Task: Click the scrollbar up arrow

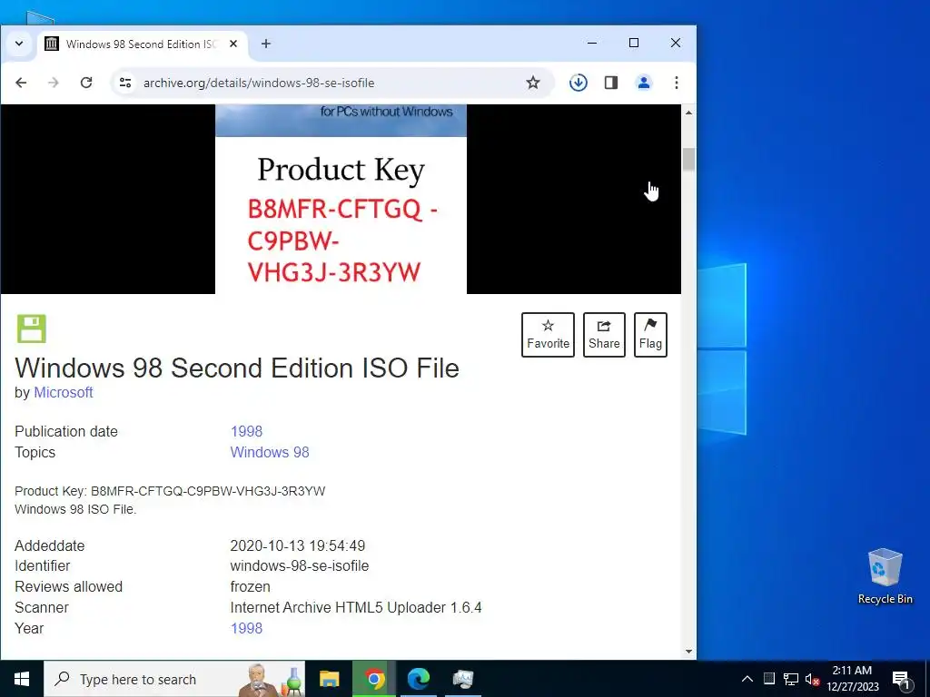Action: (x=688, y=113)
